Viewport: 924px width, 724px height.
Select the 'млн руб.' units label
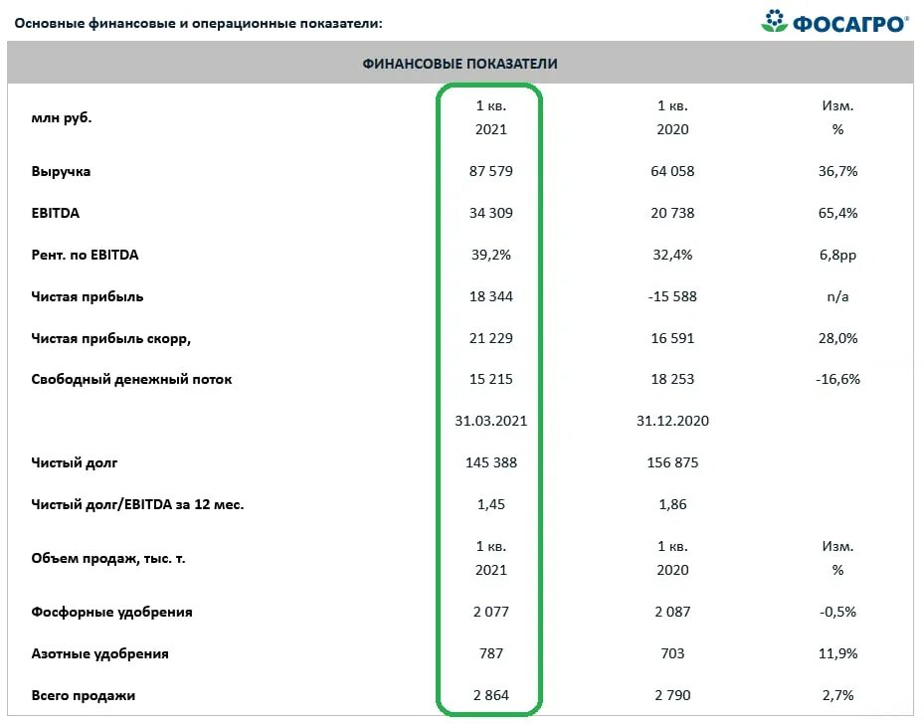click(x=62, y=117)
